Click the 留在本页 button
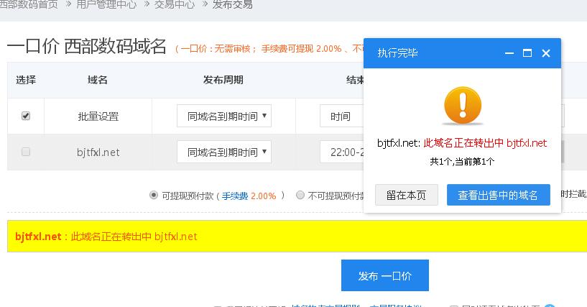Viewport: 587px width, 307px height. point(406,195)
